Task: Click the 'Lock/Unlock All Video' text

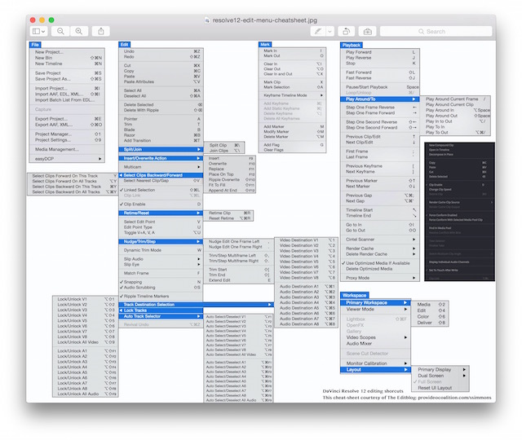Action: (78, 342)
